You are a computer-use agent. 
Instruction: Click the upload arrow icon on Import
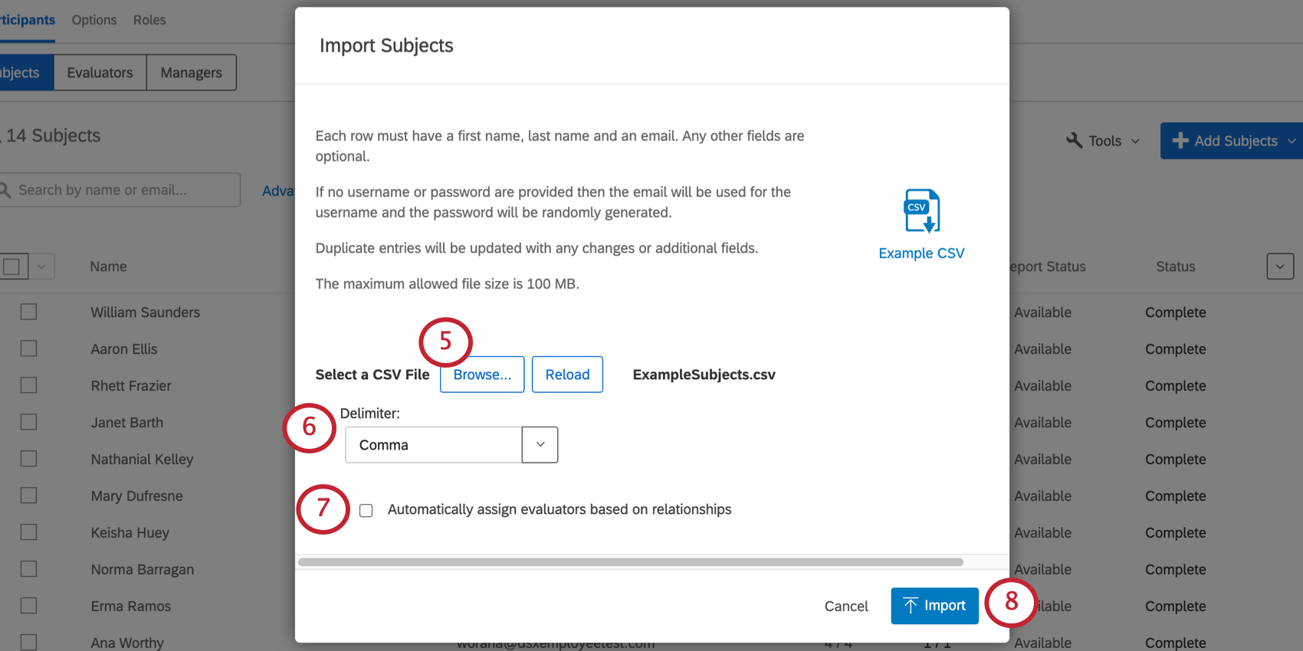911,606
